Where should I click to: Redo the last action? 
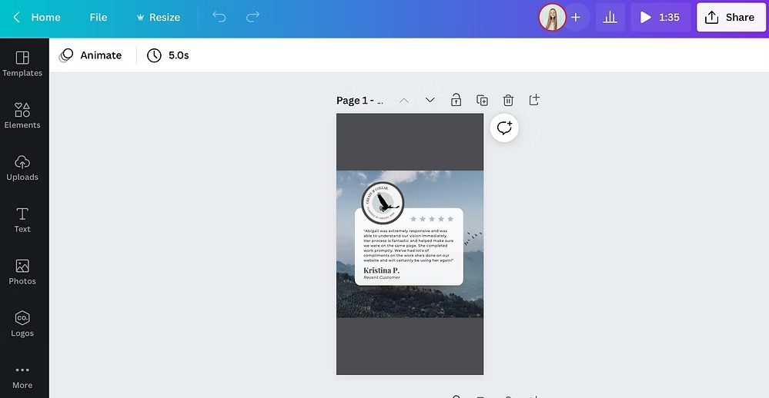click(x=252, y=17)
